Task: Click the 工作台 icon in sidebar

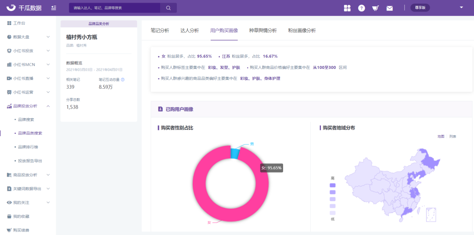Action: coord(9,23)
